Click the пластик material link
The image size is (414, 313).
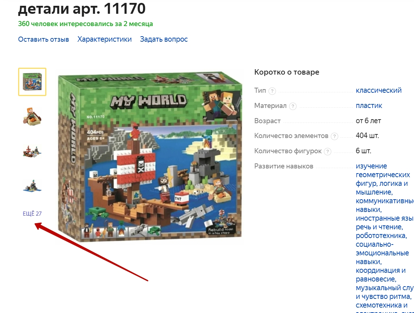pos(369,106)
